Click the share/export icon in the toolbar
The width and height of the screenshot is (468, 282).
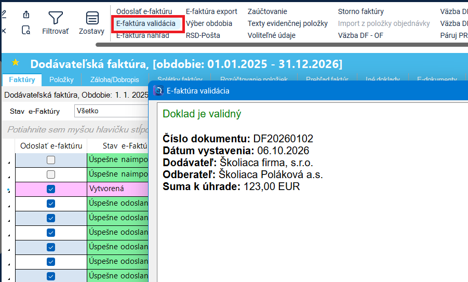click(26, 15)
